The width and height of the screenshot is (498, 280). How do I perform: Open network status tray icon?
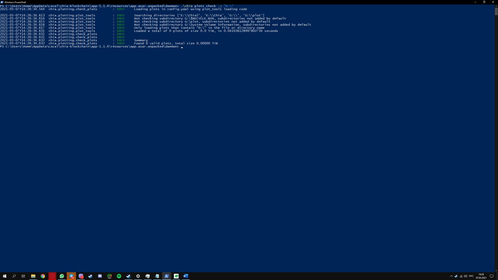coord(461,276)
